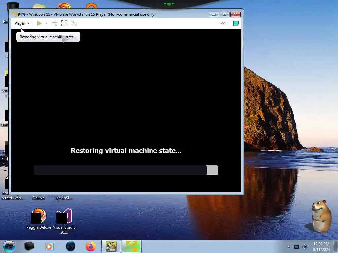Image resolution: width=338 pixels, height=253 pixels.
Task: Click the monitor icon in system tray
Action: coord(297,247)
